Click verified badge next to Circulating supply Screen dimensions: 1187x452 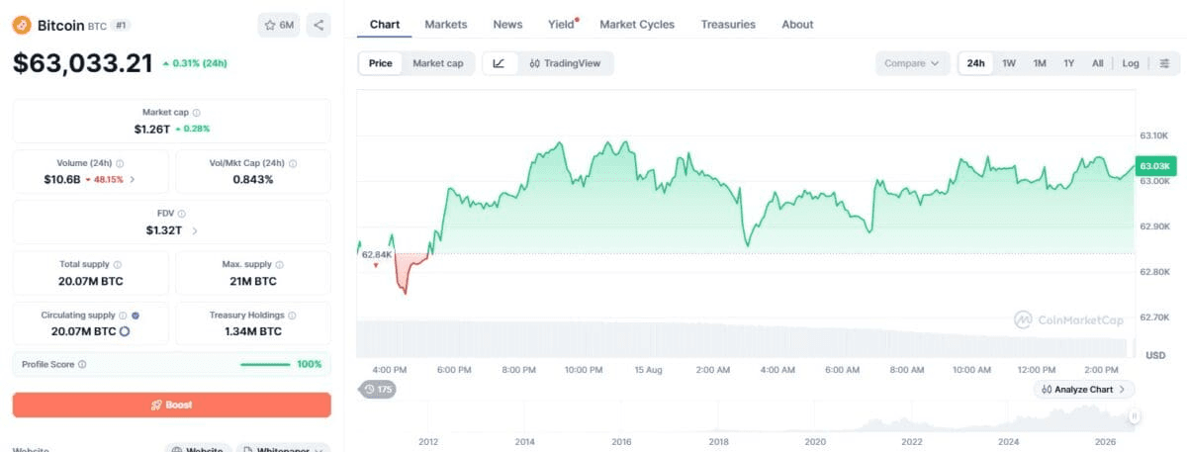coord(136,316)
